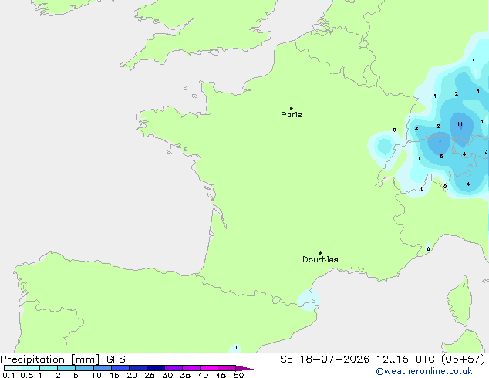The height and width of the screenshot is (378, 489).
Task: Select the Paris location marker dot
Action: click(x=292, y=108)
